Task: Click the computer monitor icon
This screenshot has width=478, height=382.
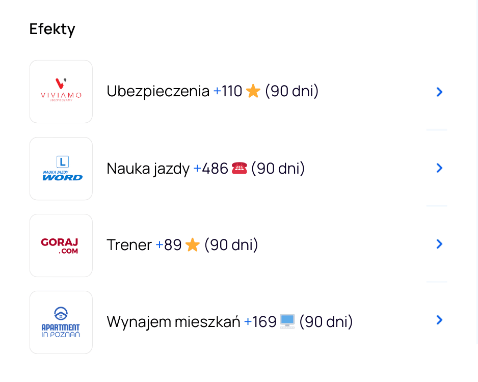Action: tap(287, 321)
